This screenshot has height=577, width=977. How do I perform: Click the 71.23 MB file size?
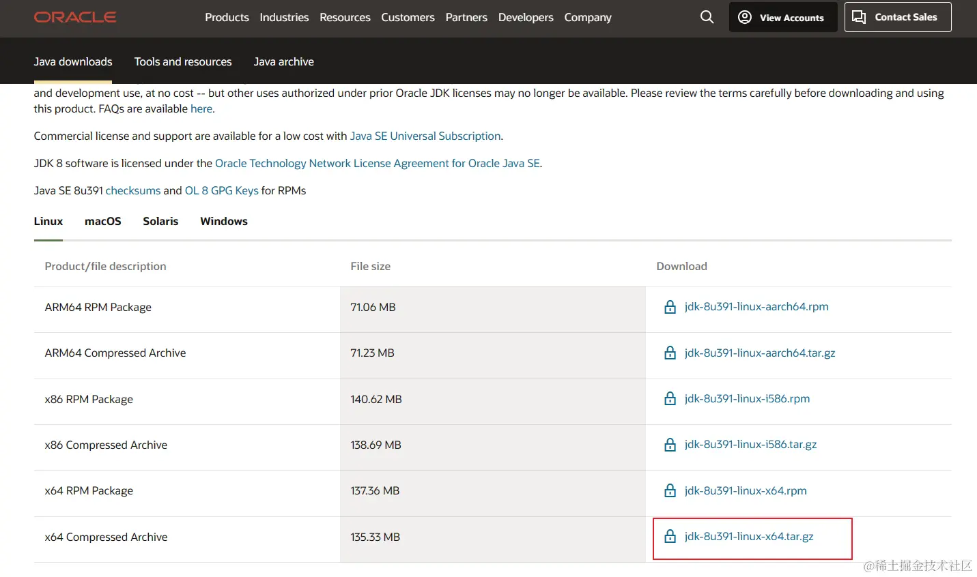pyautogui.click(x=372, y=353)
